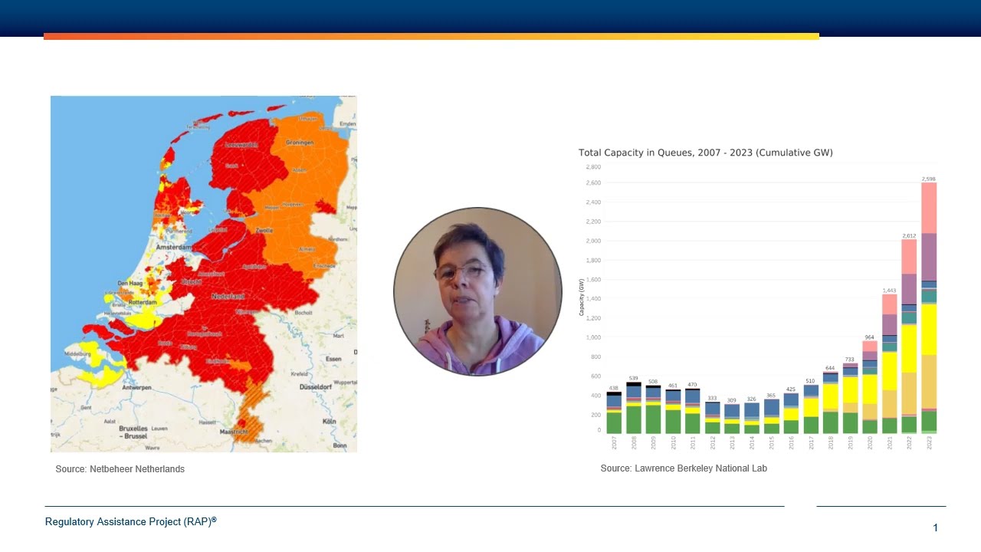
Task: Click the 964 value label above 2020 bar
Action: click(869, 337)
